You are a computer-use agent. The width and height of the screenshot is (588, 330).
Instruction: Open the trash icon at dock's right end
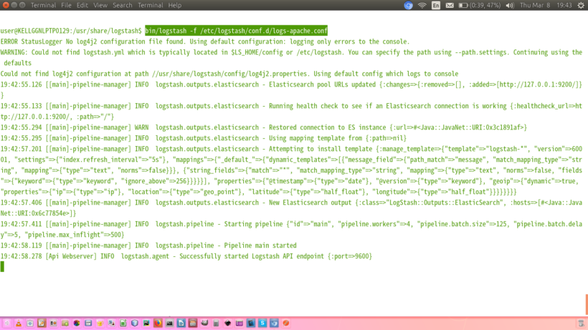pos(285,323)
